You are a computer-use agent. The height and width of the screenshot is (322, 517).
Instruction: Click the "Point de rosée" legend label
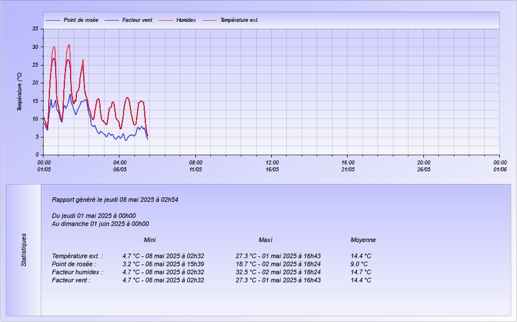coord(81,20)
